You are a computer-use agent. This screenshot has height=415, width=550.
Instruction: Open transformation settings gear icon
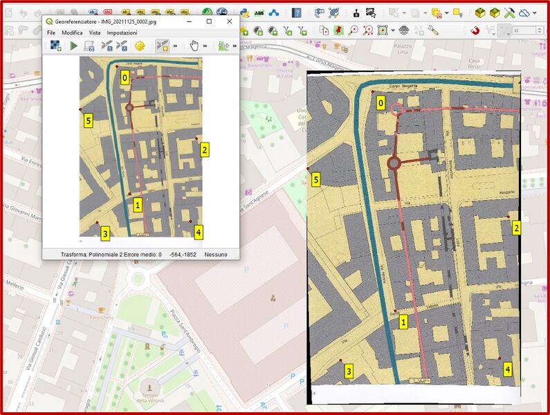click(139, 46)
